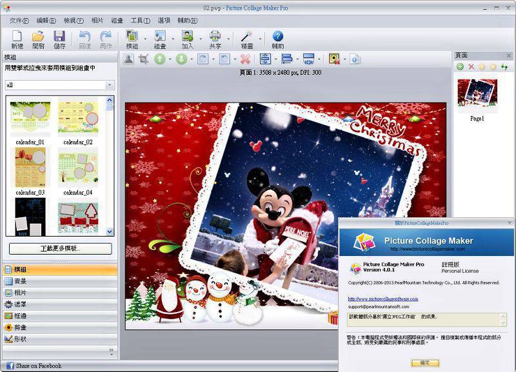Click the portrait photo icon in edit toolbar
The width and height of the screenshot is (516, 372).
pos(128,59)
